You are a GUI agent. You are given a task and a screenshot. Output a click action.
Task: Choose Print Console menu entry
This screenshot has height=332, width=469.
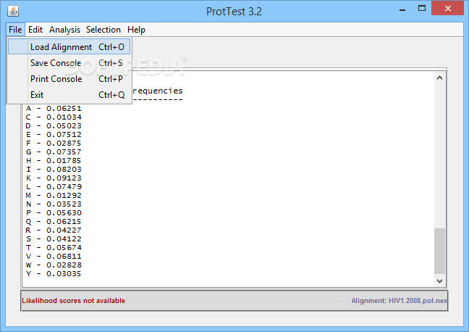coord(69,79)
